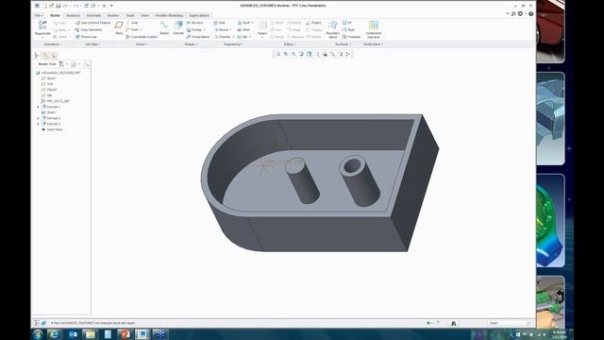Click the Shrinkwrap tool
The width and height of the screenshot is (604, 340).
pyautogui.click(x=86, y=37)
